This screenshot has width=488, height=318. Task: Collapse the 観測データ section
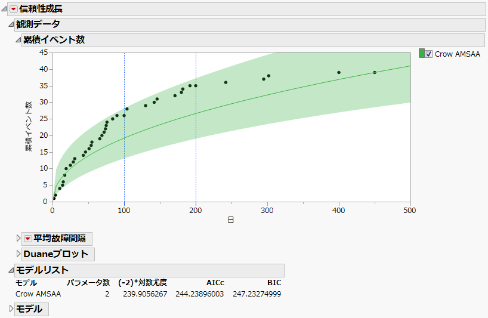click(11, 24)
